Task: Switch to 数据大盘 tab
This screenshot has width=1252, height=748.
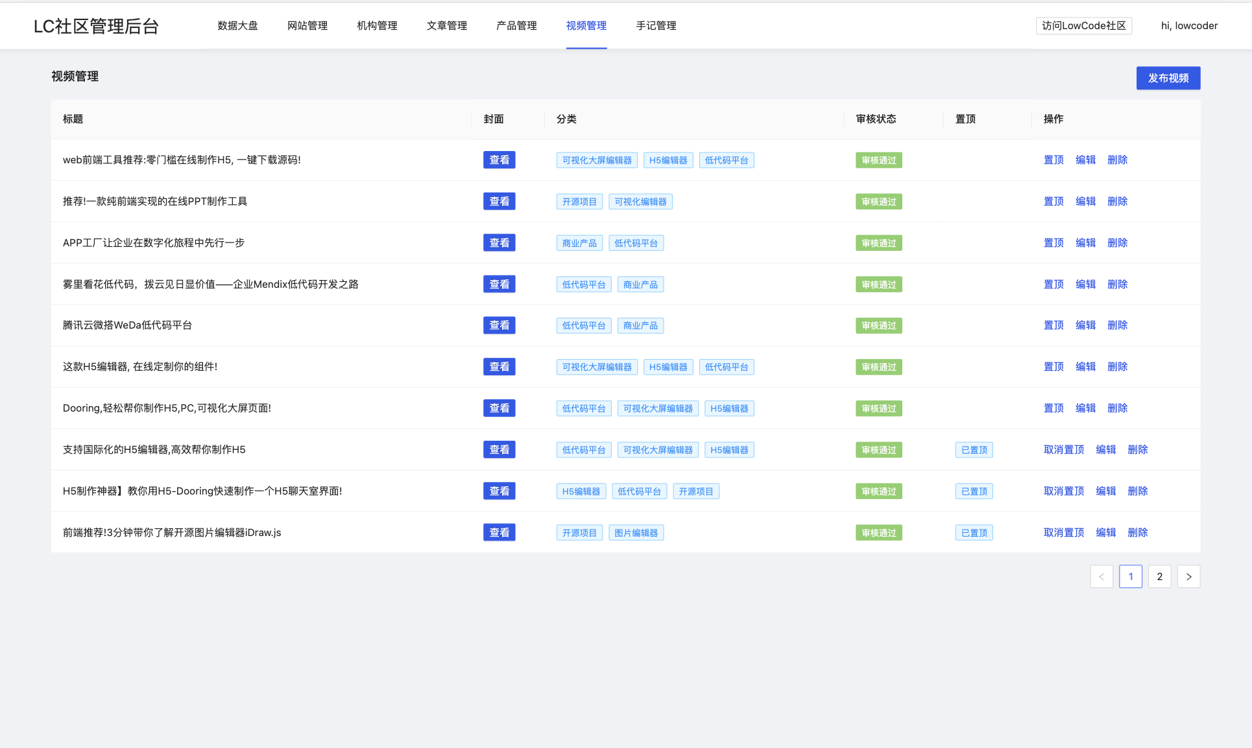Action: 237,26
